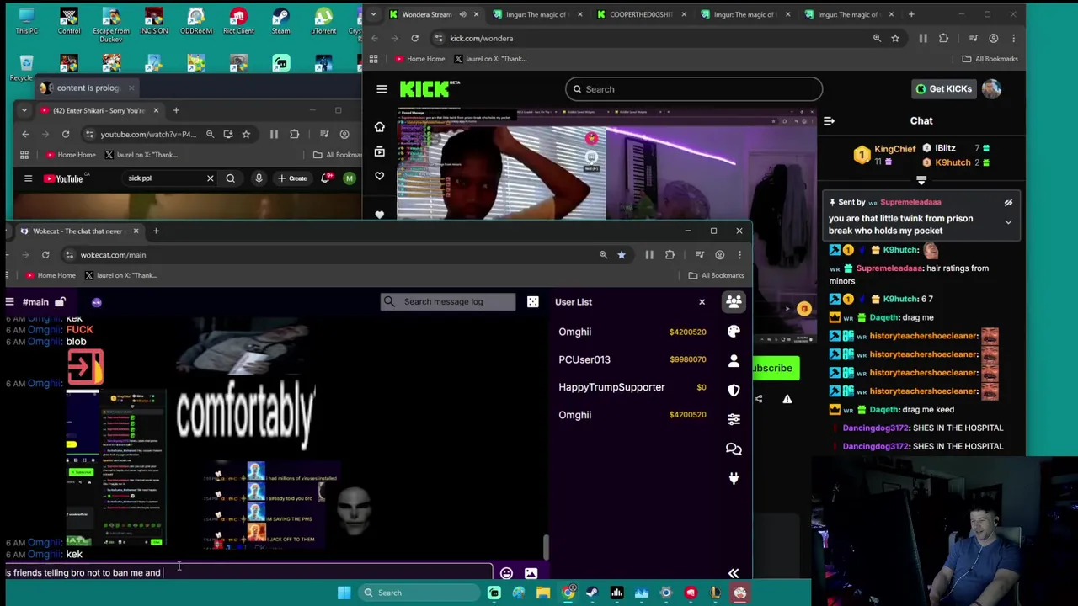
Task: Click the YouTube voice search microphone
Action: click(259, 178)
